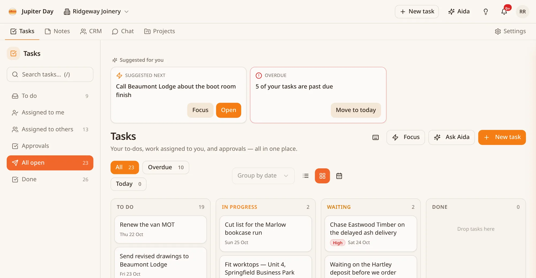Click the Jupiter Day logo icon
The width and height of the screenshot is (536, 278).
(13, 11)
